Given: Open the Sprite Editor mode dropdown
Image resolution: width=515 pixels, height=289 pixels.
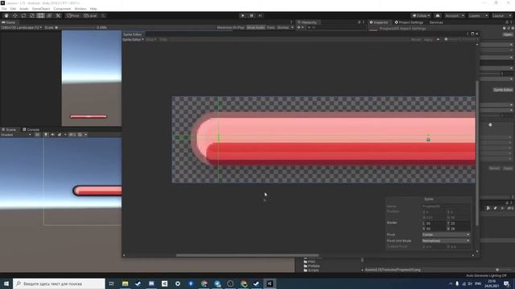Looking at the screenshot, I should [133, 39].
